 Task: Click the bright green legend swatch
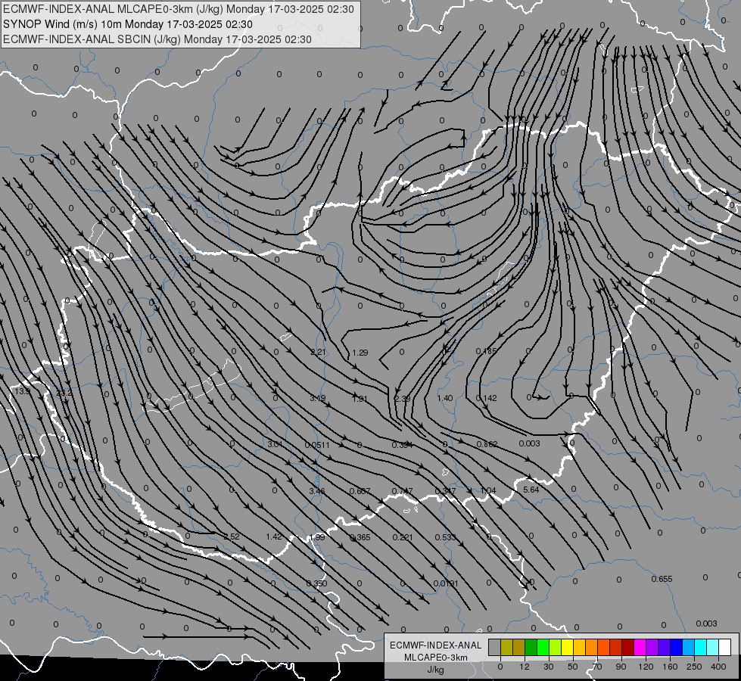(543, 647)
